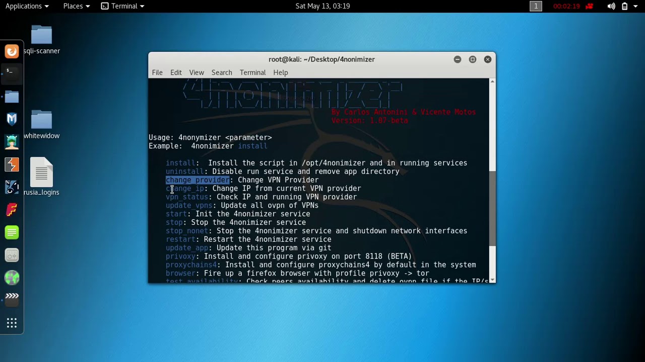Open the Files manager dock icon
Screen dimensions: 645x362
[12, 96]
